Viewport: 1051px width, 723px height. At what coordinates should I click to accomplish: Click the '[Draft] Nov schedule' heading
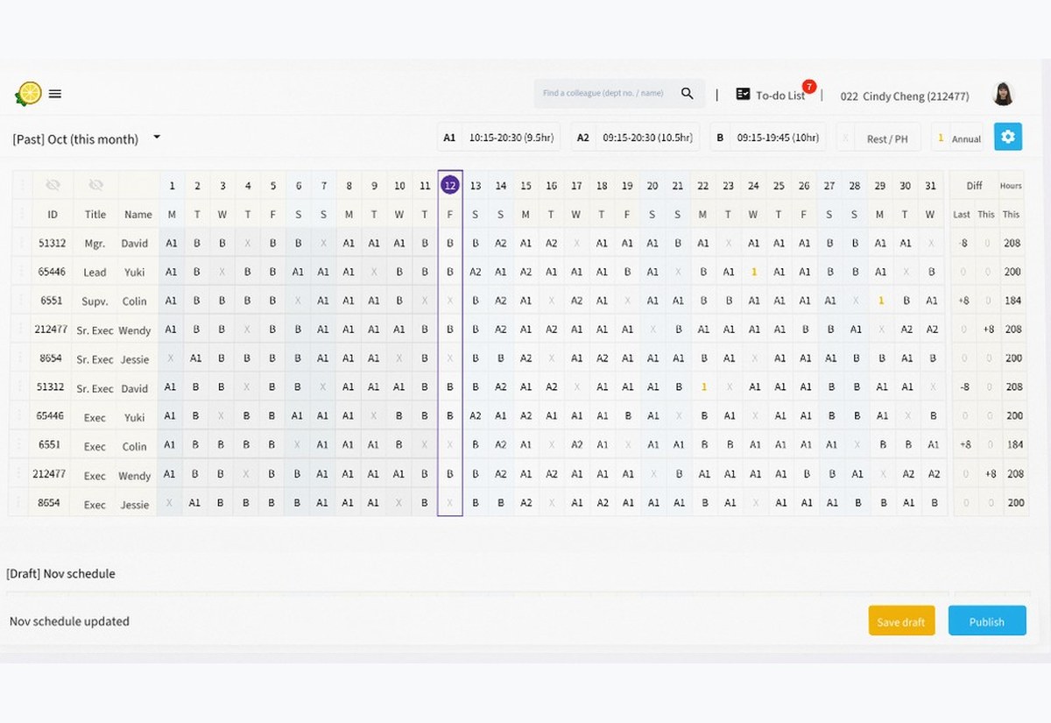pos(60,574)
